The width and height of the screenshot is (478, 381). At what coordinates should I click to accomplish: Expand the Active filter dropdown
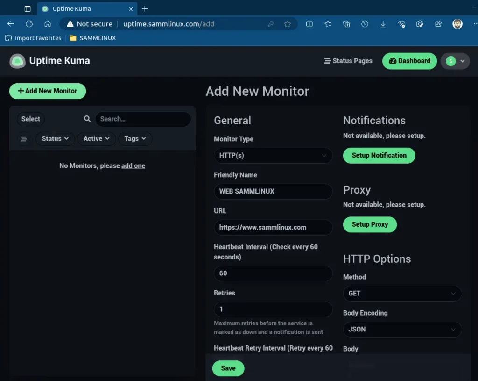[96, 138]
